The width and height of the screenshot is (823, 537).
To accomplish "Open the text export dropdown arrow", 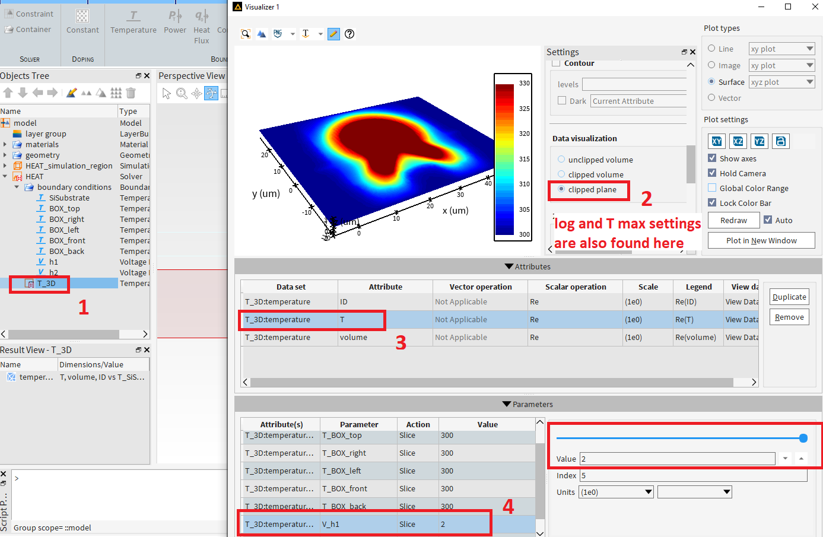I will pyautogui.click(x=320, y=34).
